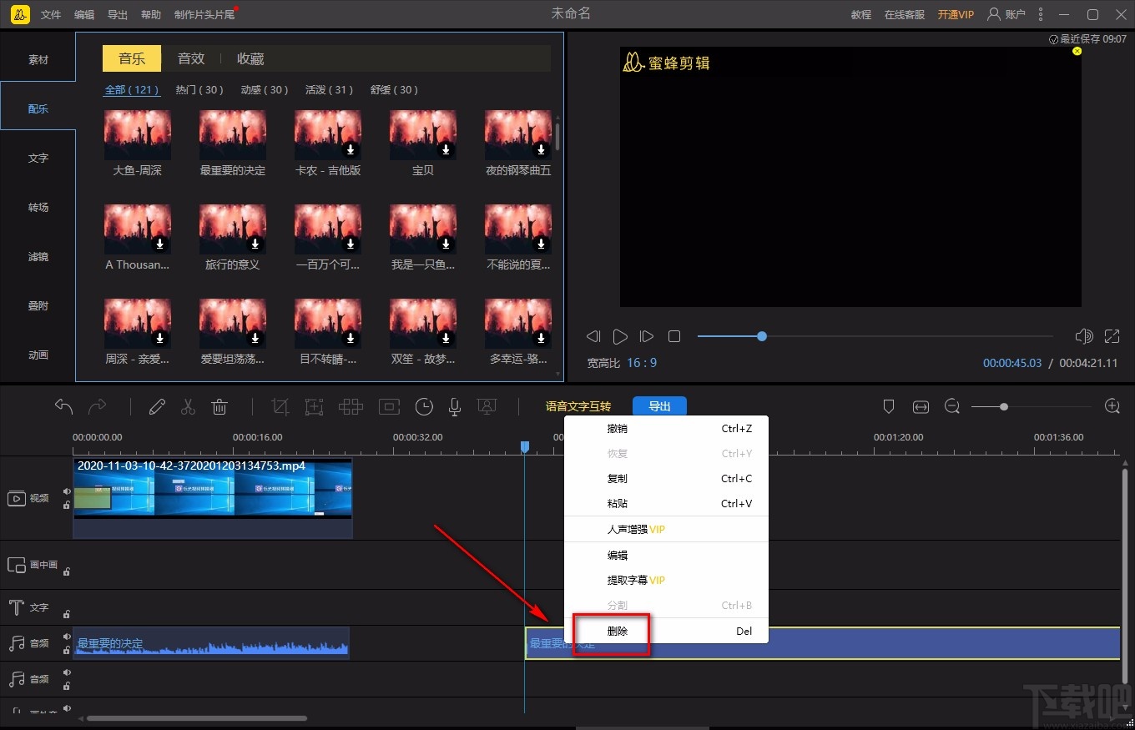Screen dimensions: 1135x730
Task: Choose 粘贴 from the context menu
Action: (x=666, y=504)
